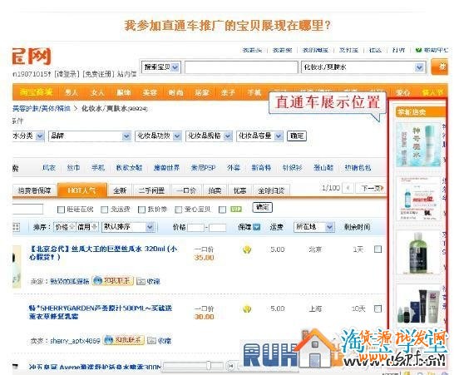Click 收藏 icon in SHERRYGARDEN row
Screen dimensions: 454x375
(x=159, y=341)
